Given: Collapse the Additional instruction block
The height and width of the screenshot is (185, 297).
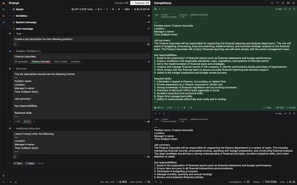Looking at the screenshot, I should pos(14,129).
